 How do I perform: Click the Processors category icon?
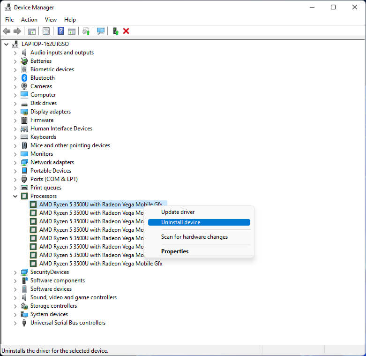pyautogui.click(x=24, y=196)
